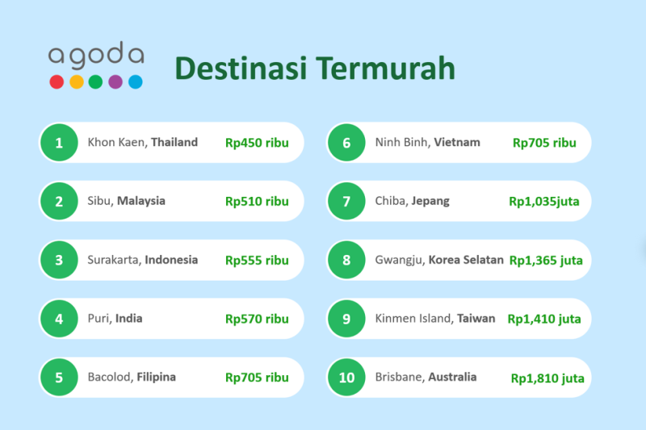Click the red dot under agoda
Image resolution: width=646 pixels, height=430 pixels.
tap(57, 81)
